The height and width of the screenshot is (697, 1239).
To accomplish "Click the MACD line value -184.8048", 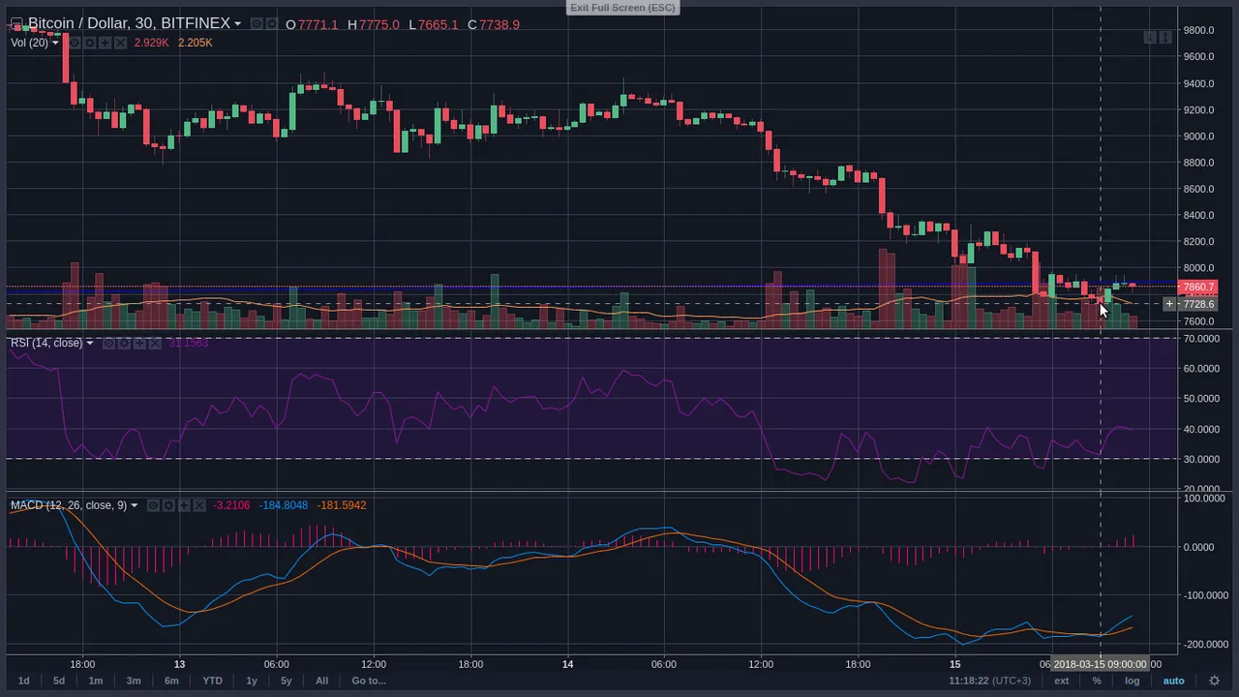I will pos(284,505).
